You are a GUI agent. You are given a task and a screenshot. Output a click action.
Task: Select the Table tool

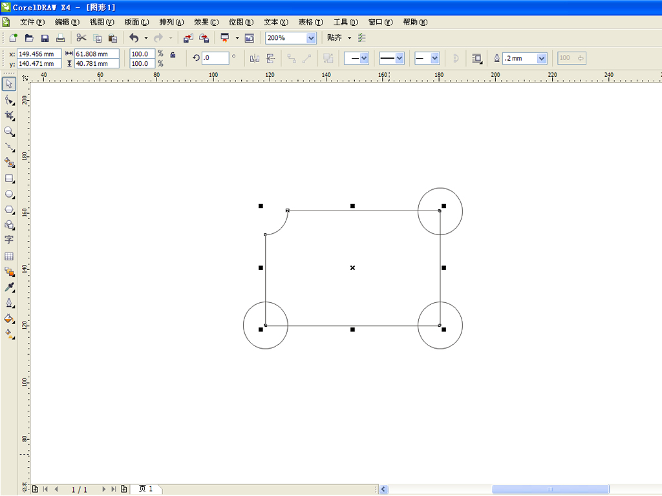click(9, 256)
